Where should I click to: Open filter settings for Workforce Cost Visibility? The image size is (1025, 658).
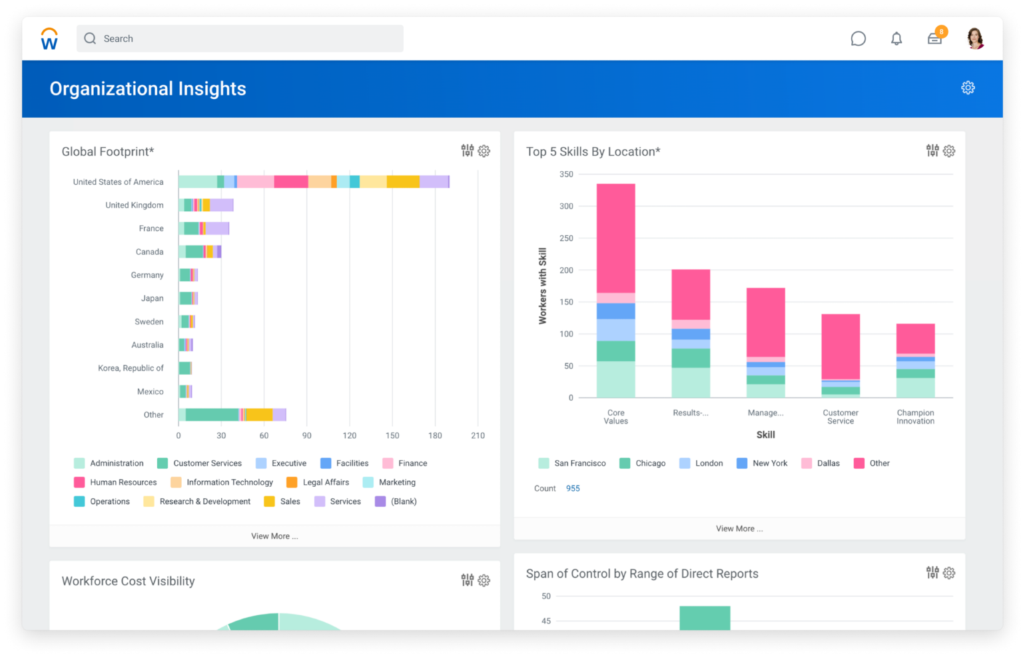click(x=466, y=580)
